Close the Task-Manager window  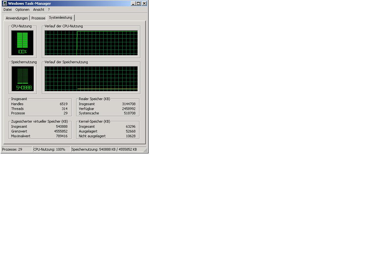pos(144,3)
